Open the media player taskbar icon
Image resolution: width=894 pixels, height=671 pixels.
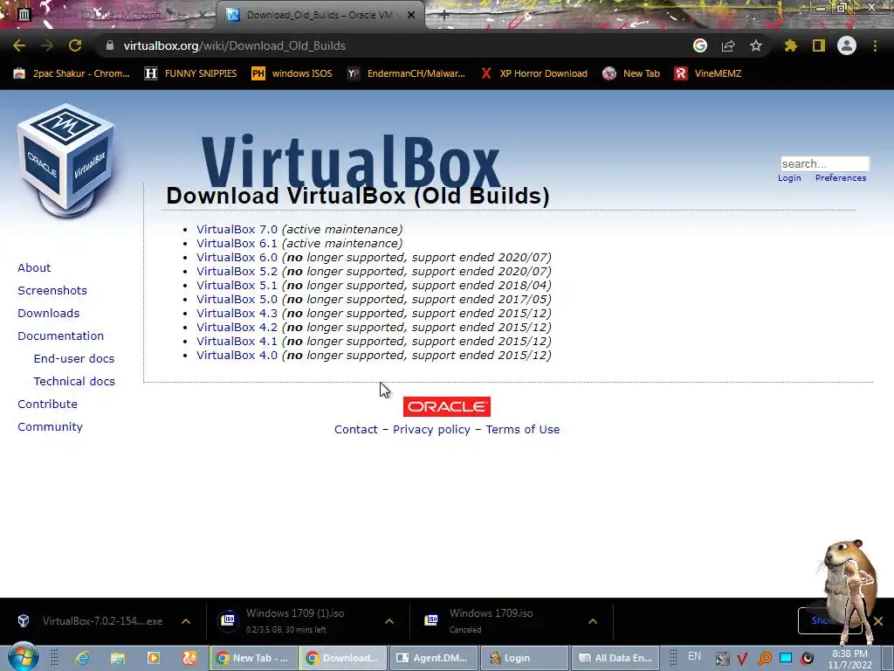(x=154, y=658)
